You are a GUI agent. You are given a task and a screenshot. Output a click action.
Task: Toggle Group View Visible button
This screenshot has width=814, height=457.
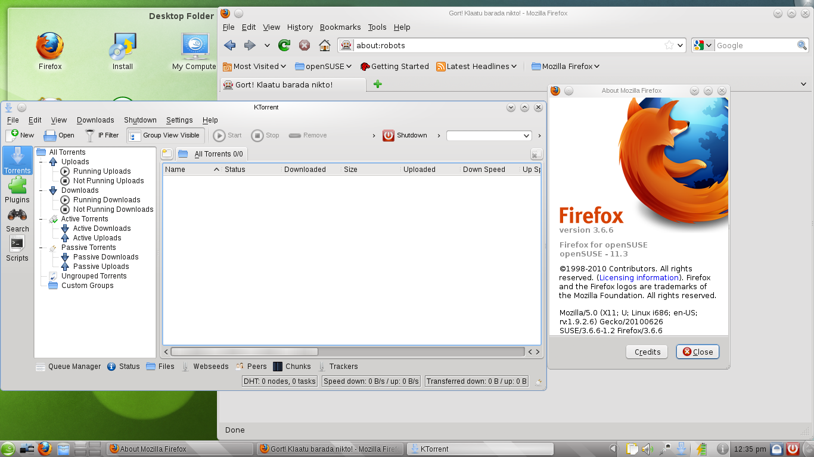[x=166, y=135]
